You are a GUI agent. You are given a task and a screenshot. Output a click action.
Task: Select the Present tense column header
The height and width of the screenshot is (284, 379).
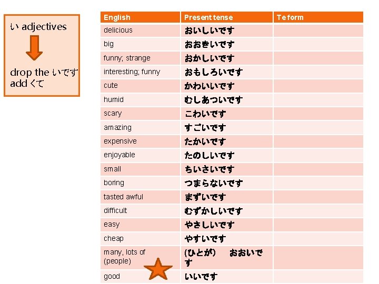click(227, 17)
